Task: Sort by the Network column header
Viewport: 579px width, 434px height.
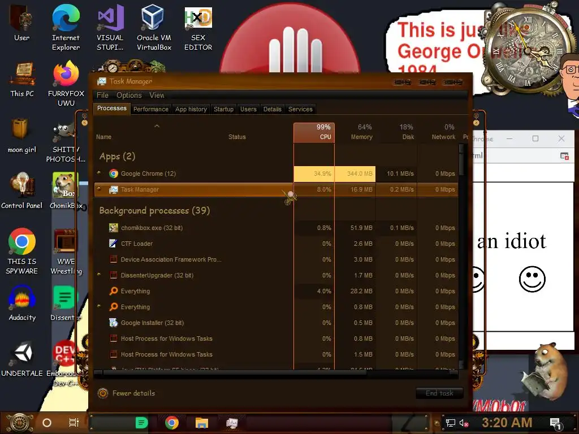Action: [x=438, y=132]
